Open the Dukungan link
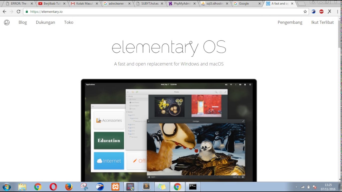This screenshot has height=192, width=342. click(45, 22)
